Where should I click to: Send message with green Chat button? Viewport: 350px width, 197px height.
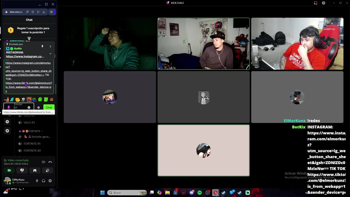[49, 108]
